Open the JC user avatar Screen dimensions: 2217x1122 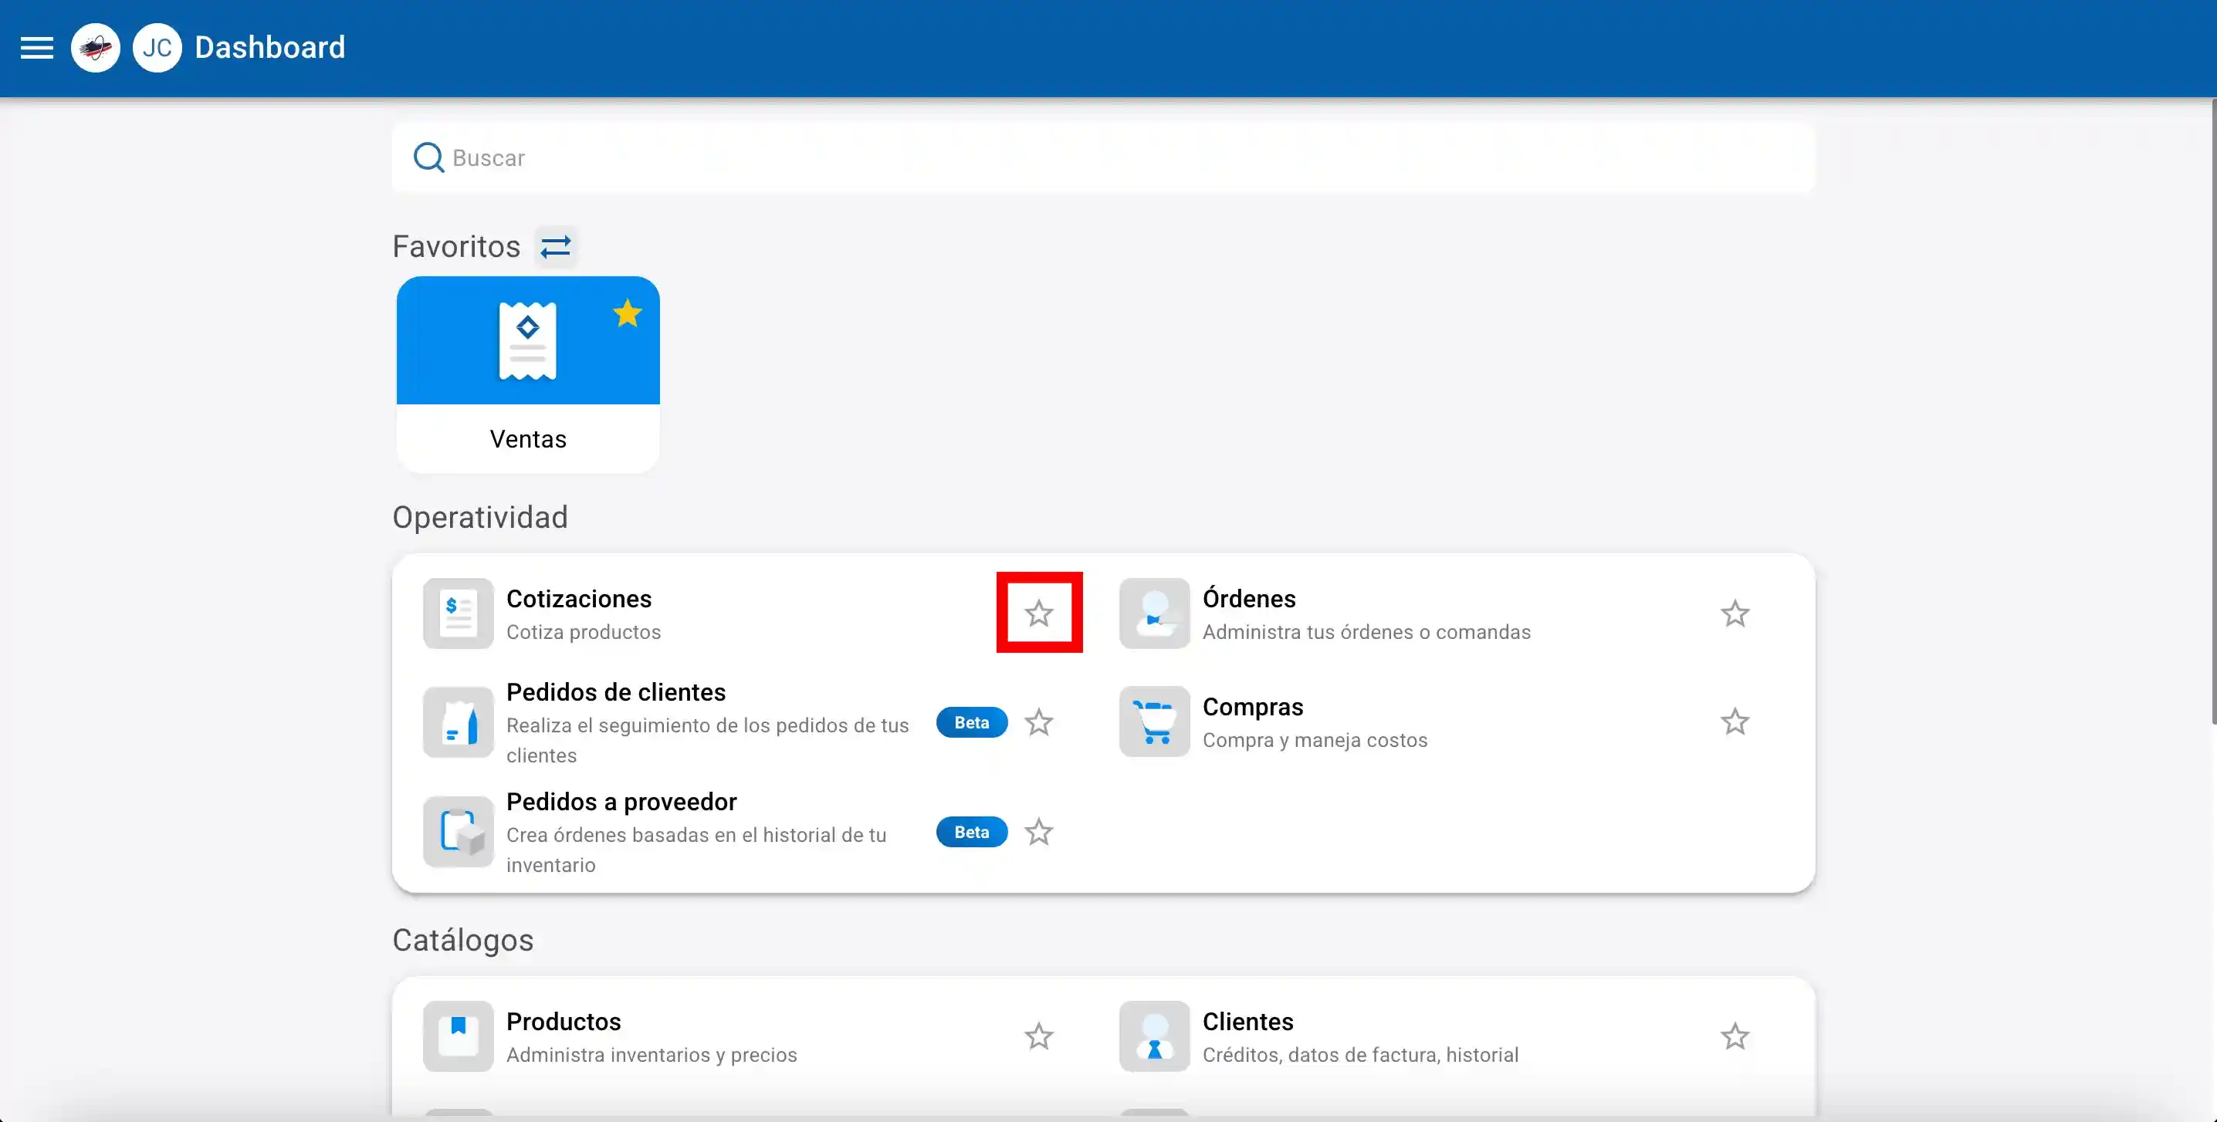[157, 47]
